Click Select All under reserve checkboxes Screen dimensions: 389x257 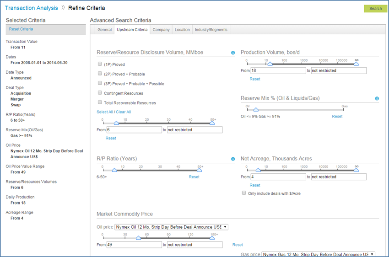tap(104, 112)
